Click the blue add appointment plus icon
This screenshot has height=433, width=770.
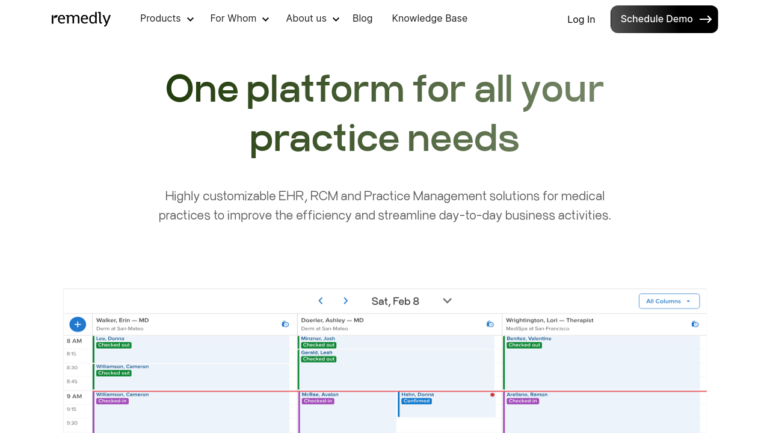pyautogui.click(x=78, y=324)
